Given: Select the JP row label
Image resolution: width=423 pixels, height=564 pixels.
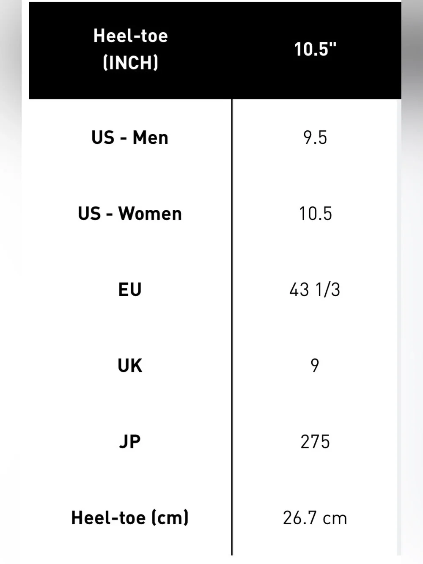Looking at the screenshot, I should pyautogui.click(x=129, y=442).
